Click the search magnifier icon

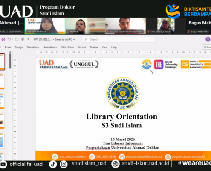click(86, 39)
